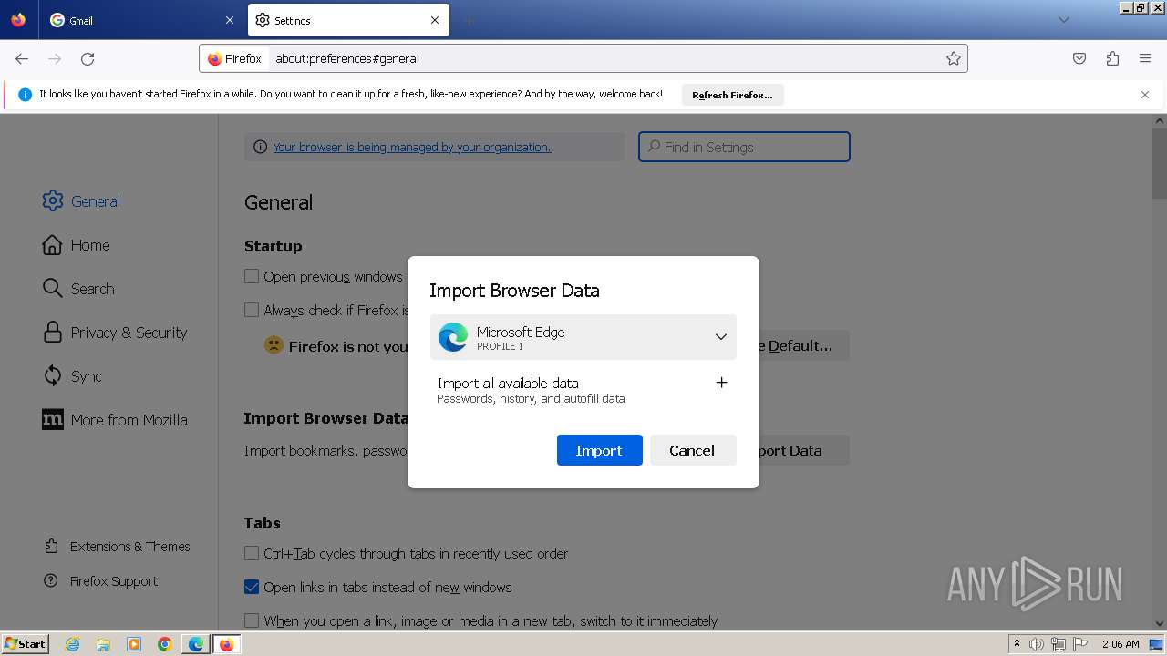The image size is (1167, 656).
Task: Click the Sync arrows icon
Action: [52, 376]
